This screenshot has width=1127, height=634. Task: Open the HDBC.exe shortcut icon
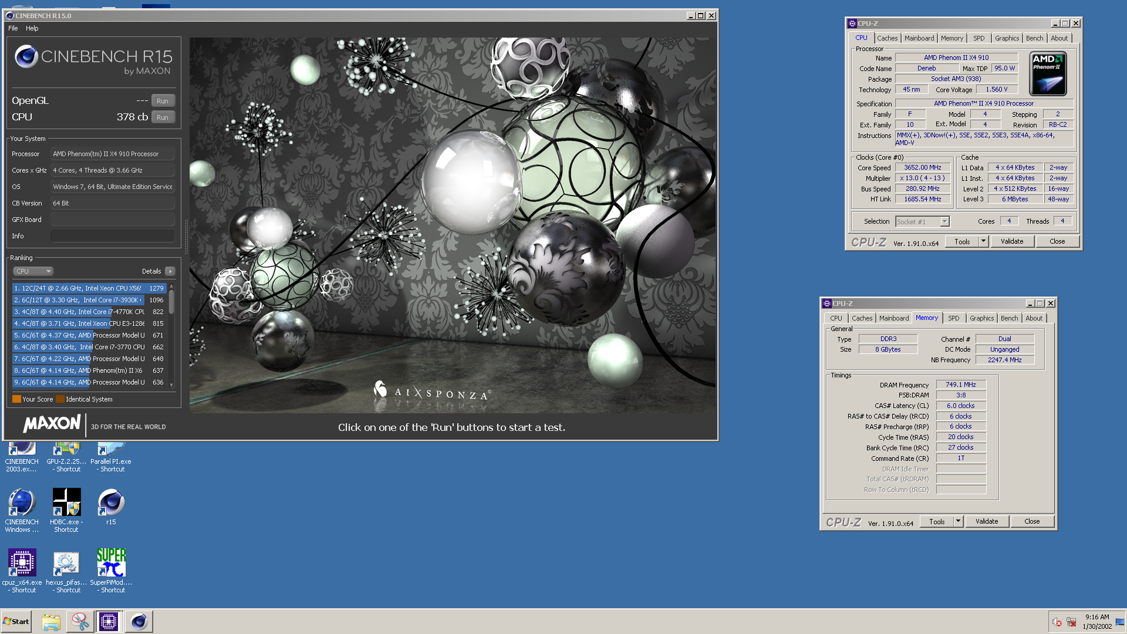[66, 510]
